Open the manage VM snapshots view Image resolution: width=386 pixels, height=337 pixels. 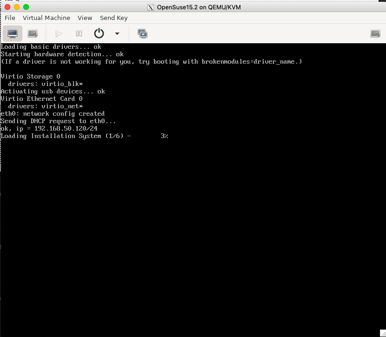point(142,33)
